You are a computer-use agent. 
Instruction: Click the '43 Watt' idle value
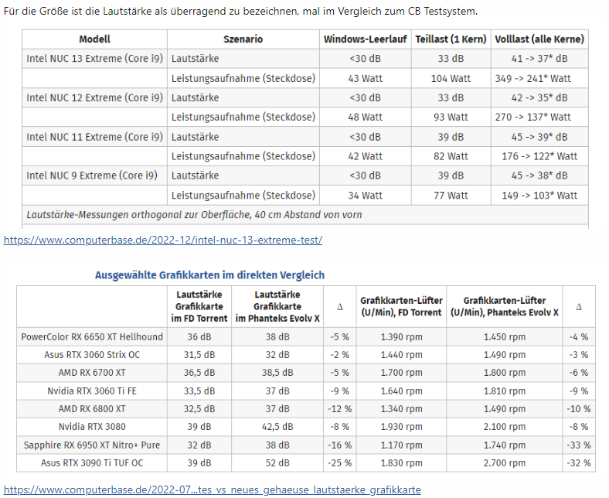coord(365,79)
